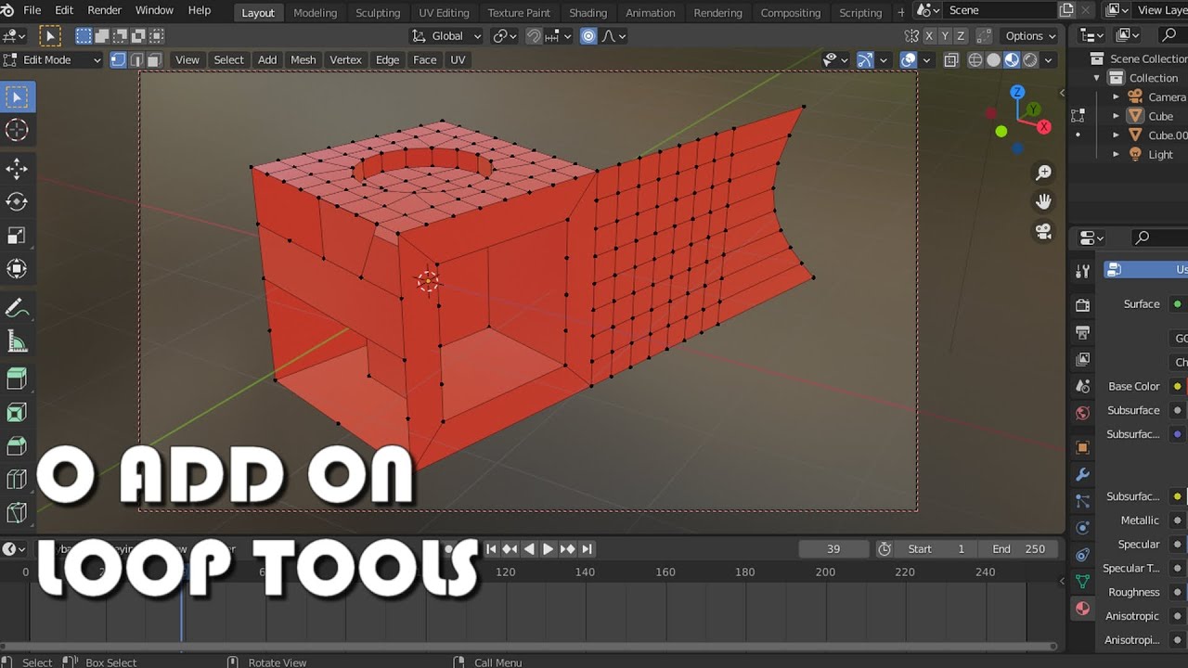Open the Options dropdown
Viewport: 1188px width, 668px height.
1030,36
